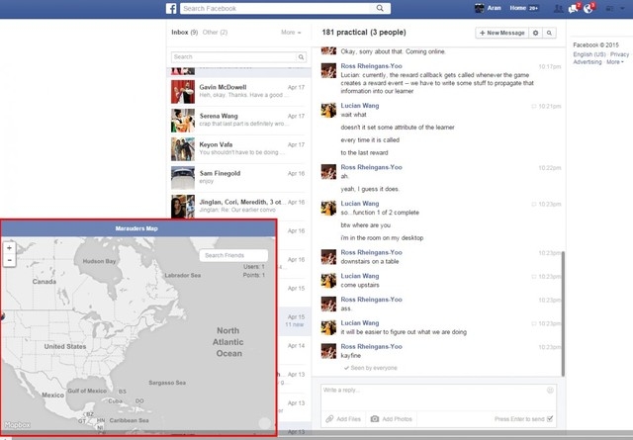Open Gavin McDowell conversation
Screen dimensions: 633x440
(238, 92)
